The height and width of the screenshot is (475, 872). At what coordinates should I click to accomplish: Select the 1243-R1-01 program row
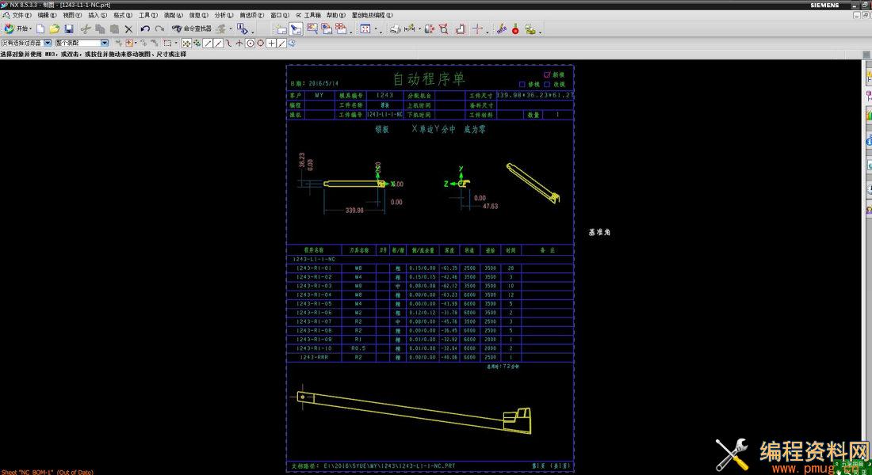[x=430, y=268]
